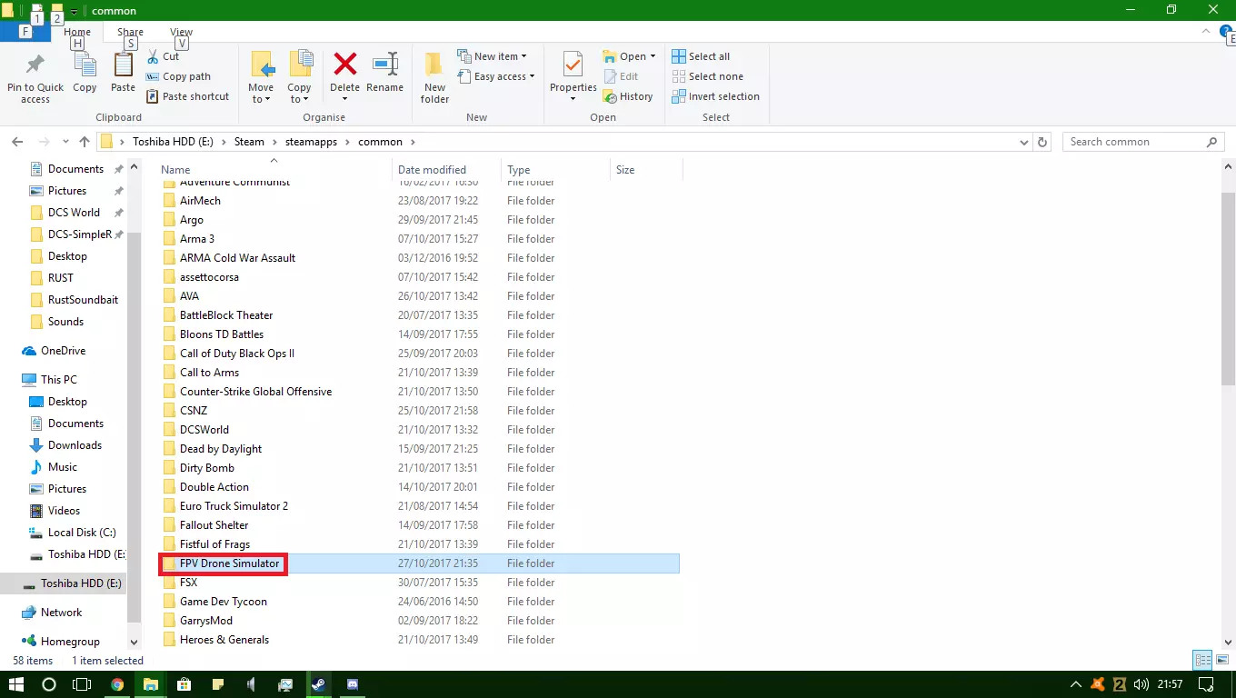Switch to the large icons view layout
1236x698 pixels.
(1222, 661)
